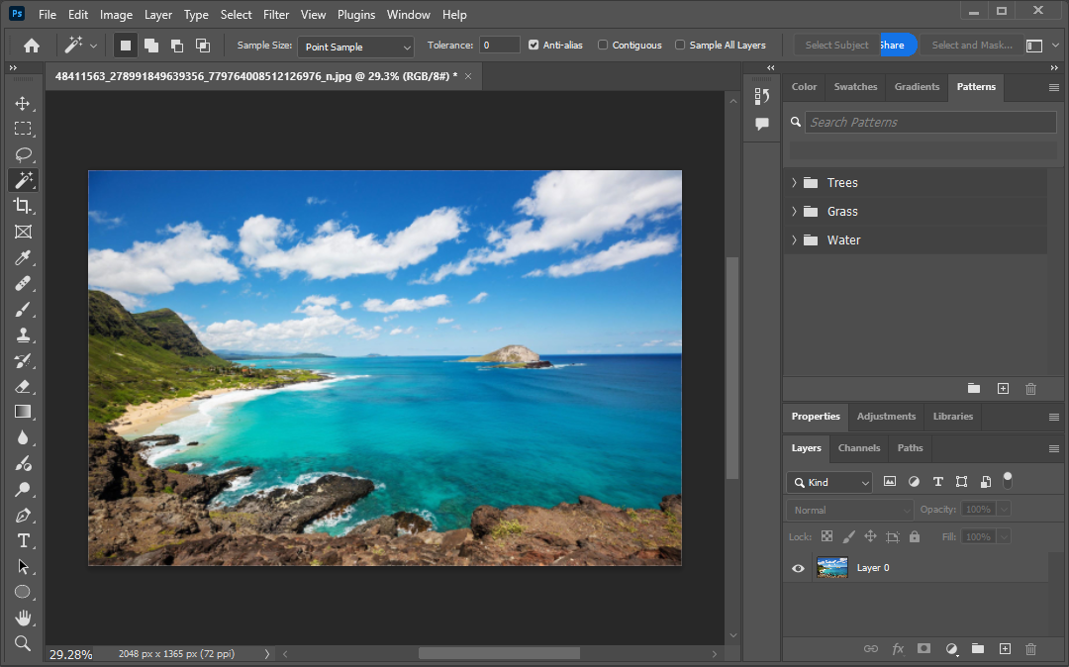The height and width of the screenshot is (667, 1069).
Task: Click the Select and Mask button
Action: coord(971,46)
